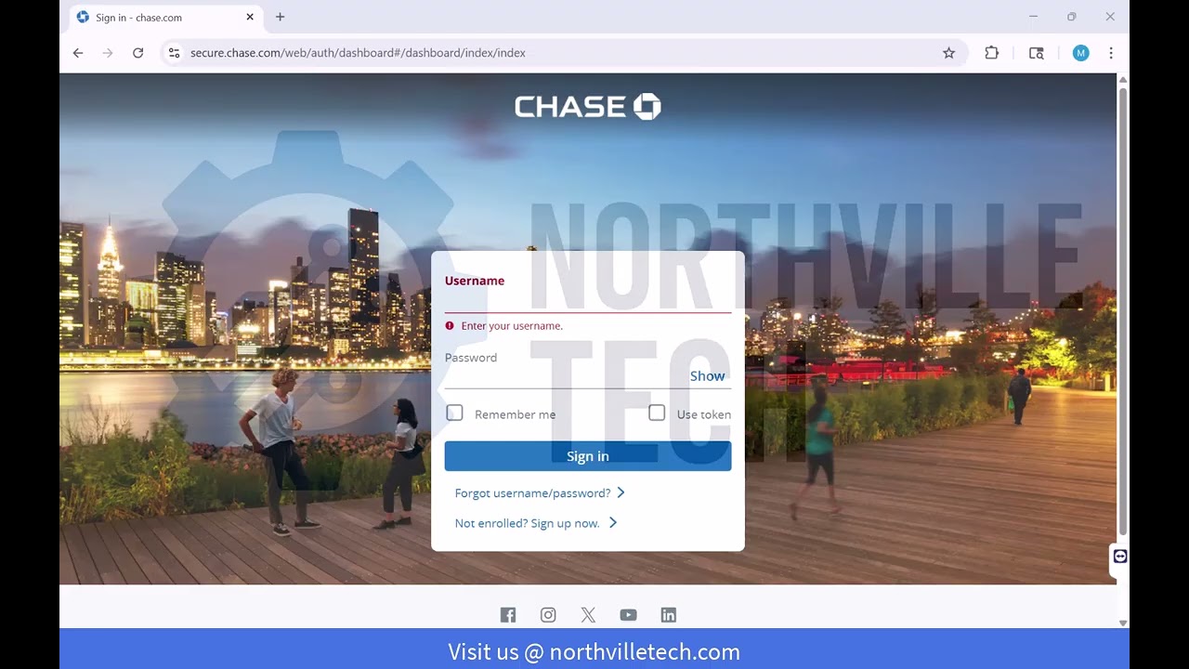Open Forgot username/password link

pos(540,493)
